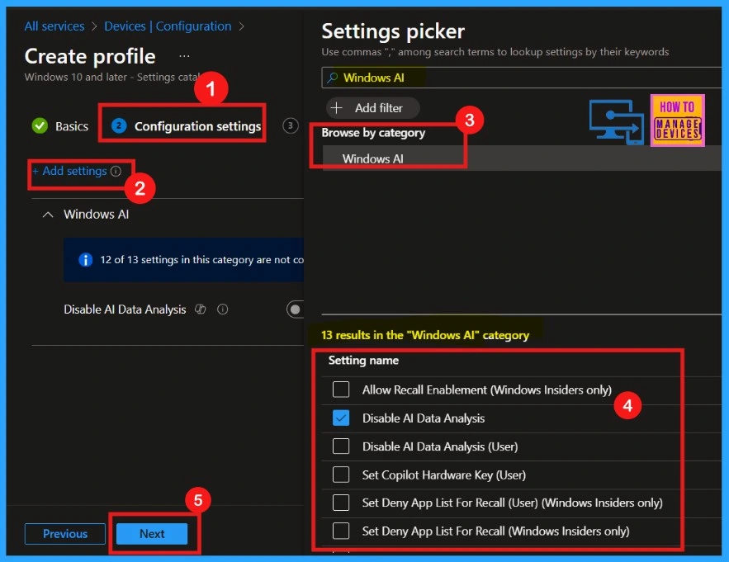Click the plus icon of Add filter
729x562 pixels.
point(336,108)
